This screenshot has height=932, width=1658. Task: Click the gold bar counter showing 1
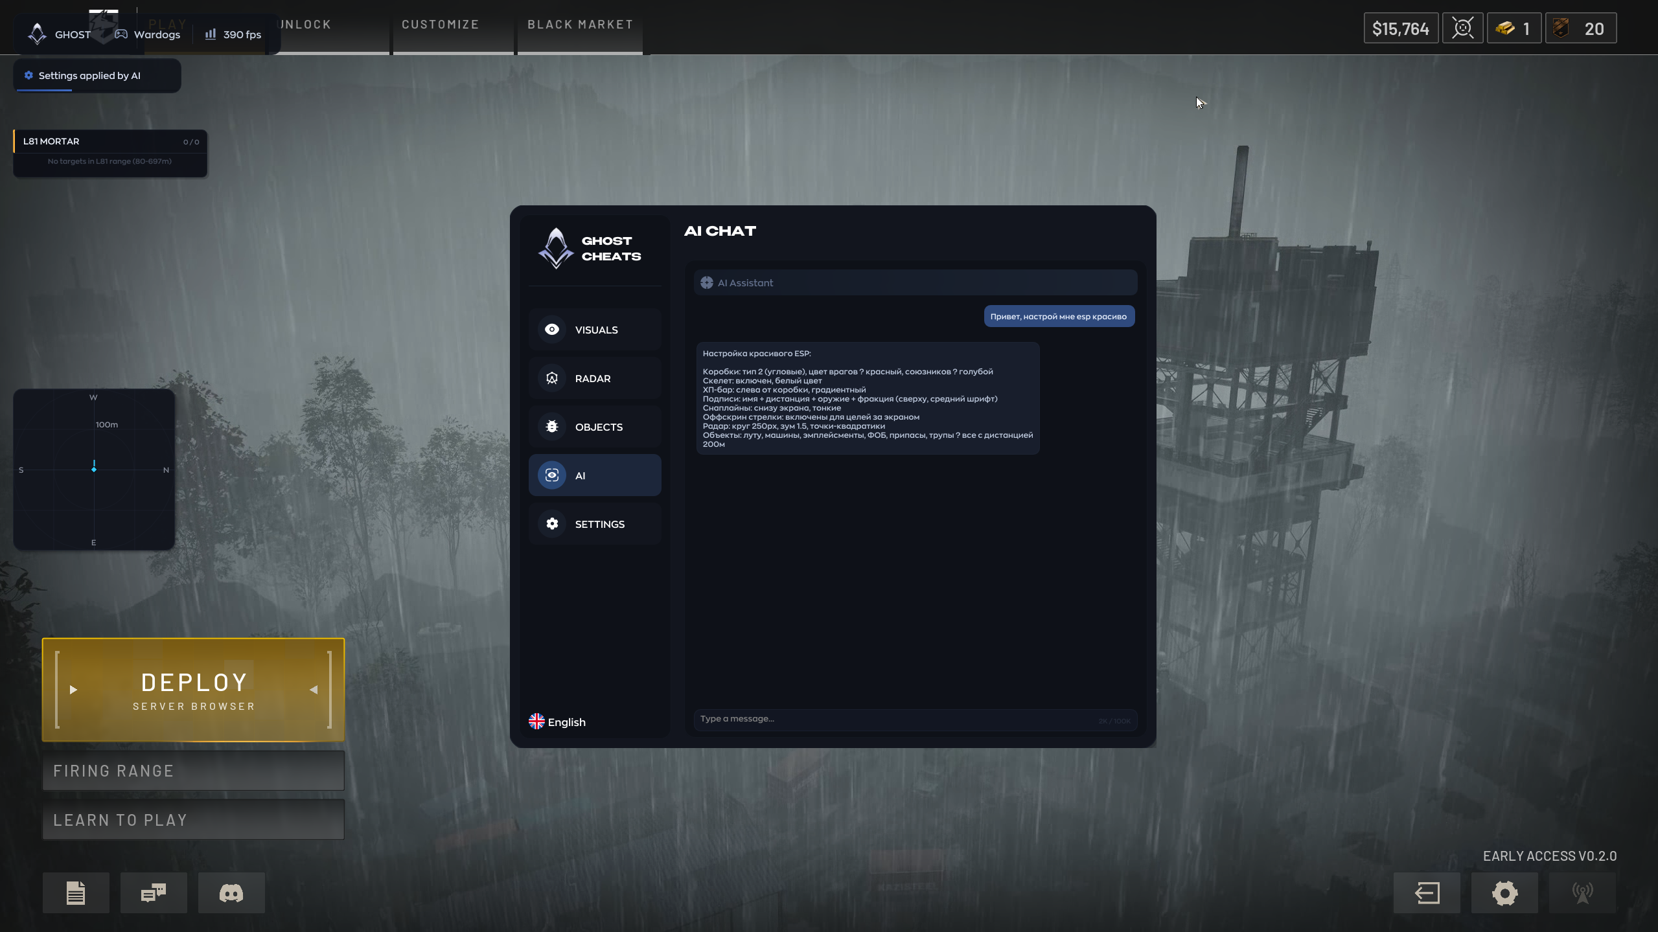1514,28
